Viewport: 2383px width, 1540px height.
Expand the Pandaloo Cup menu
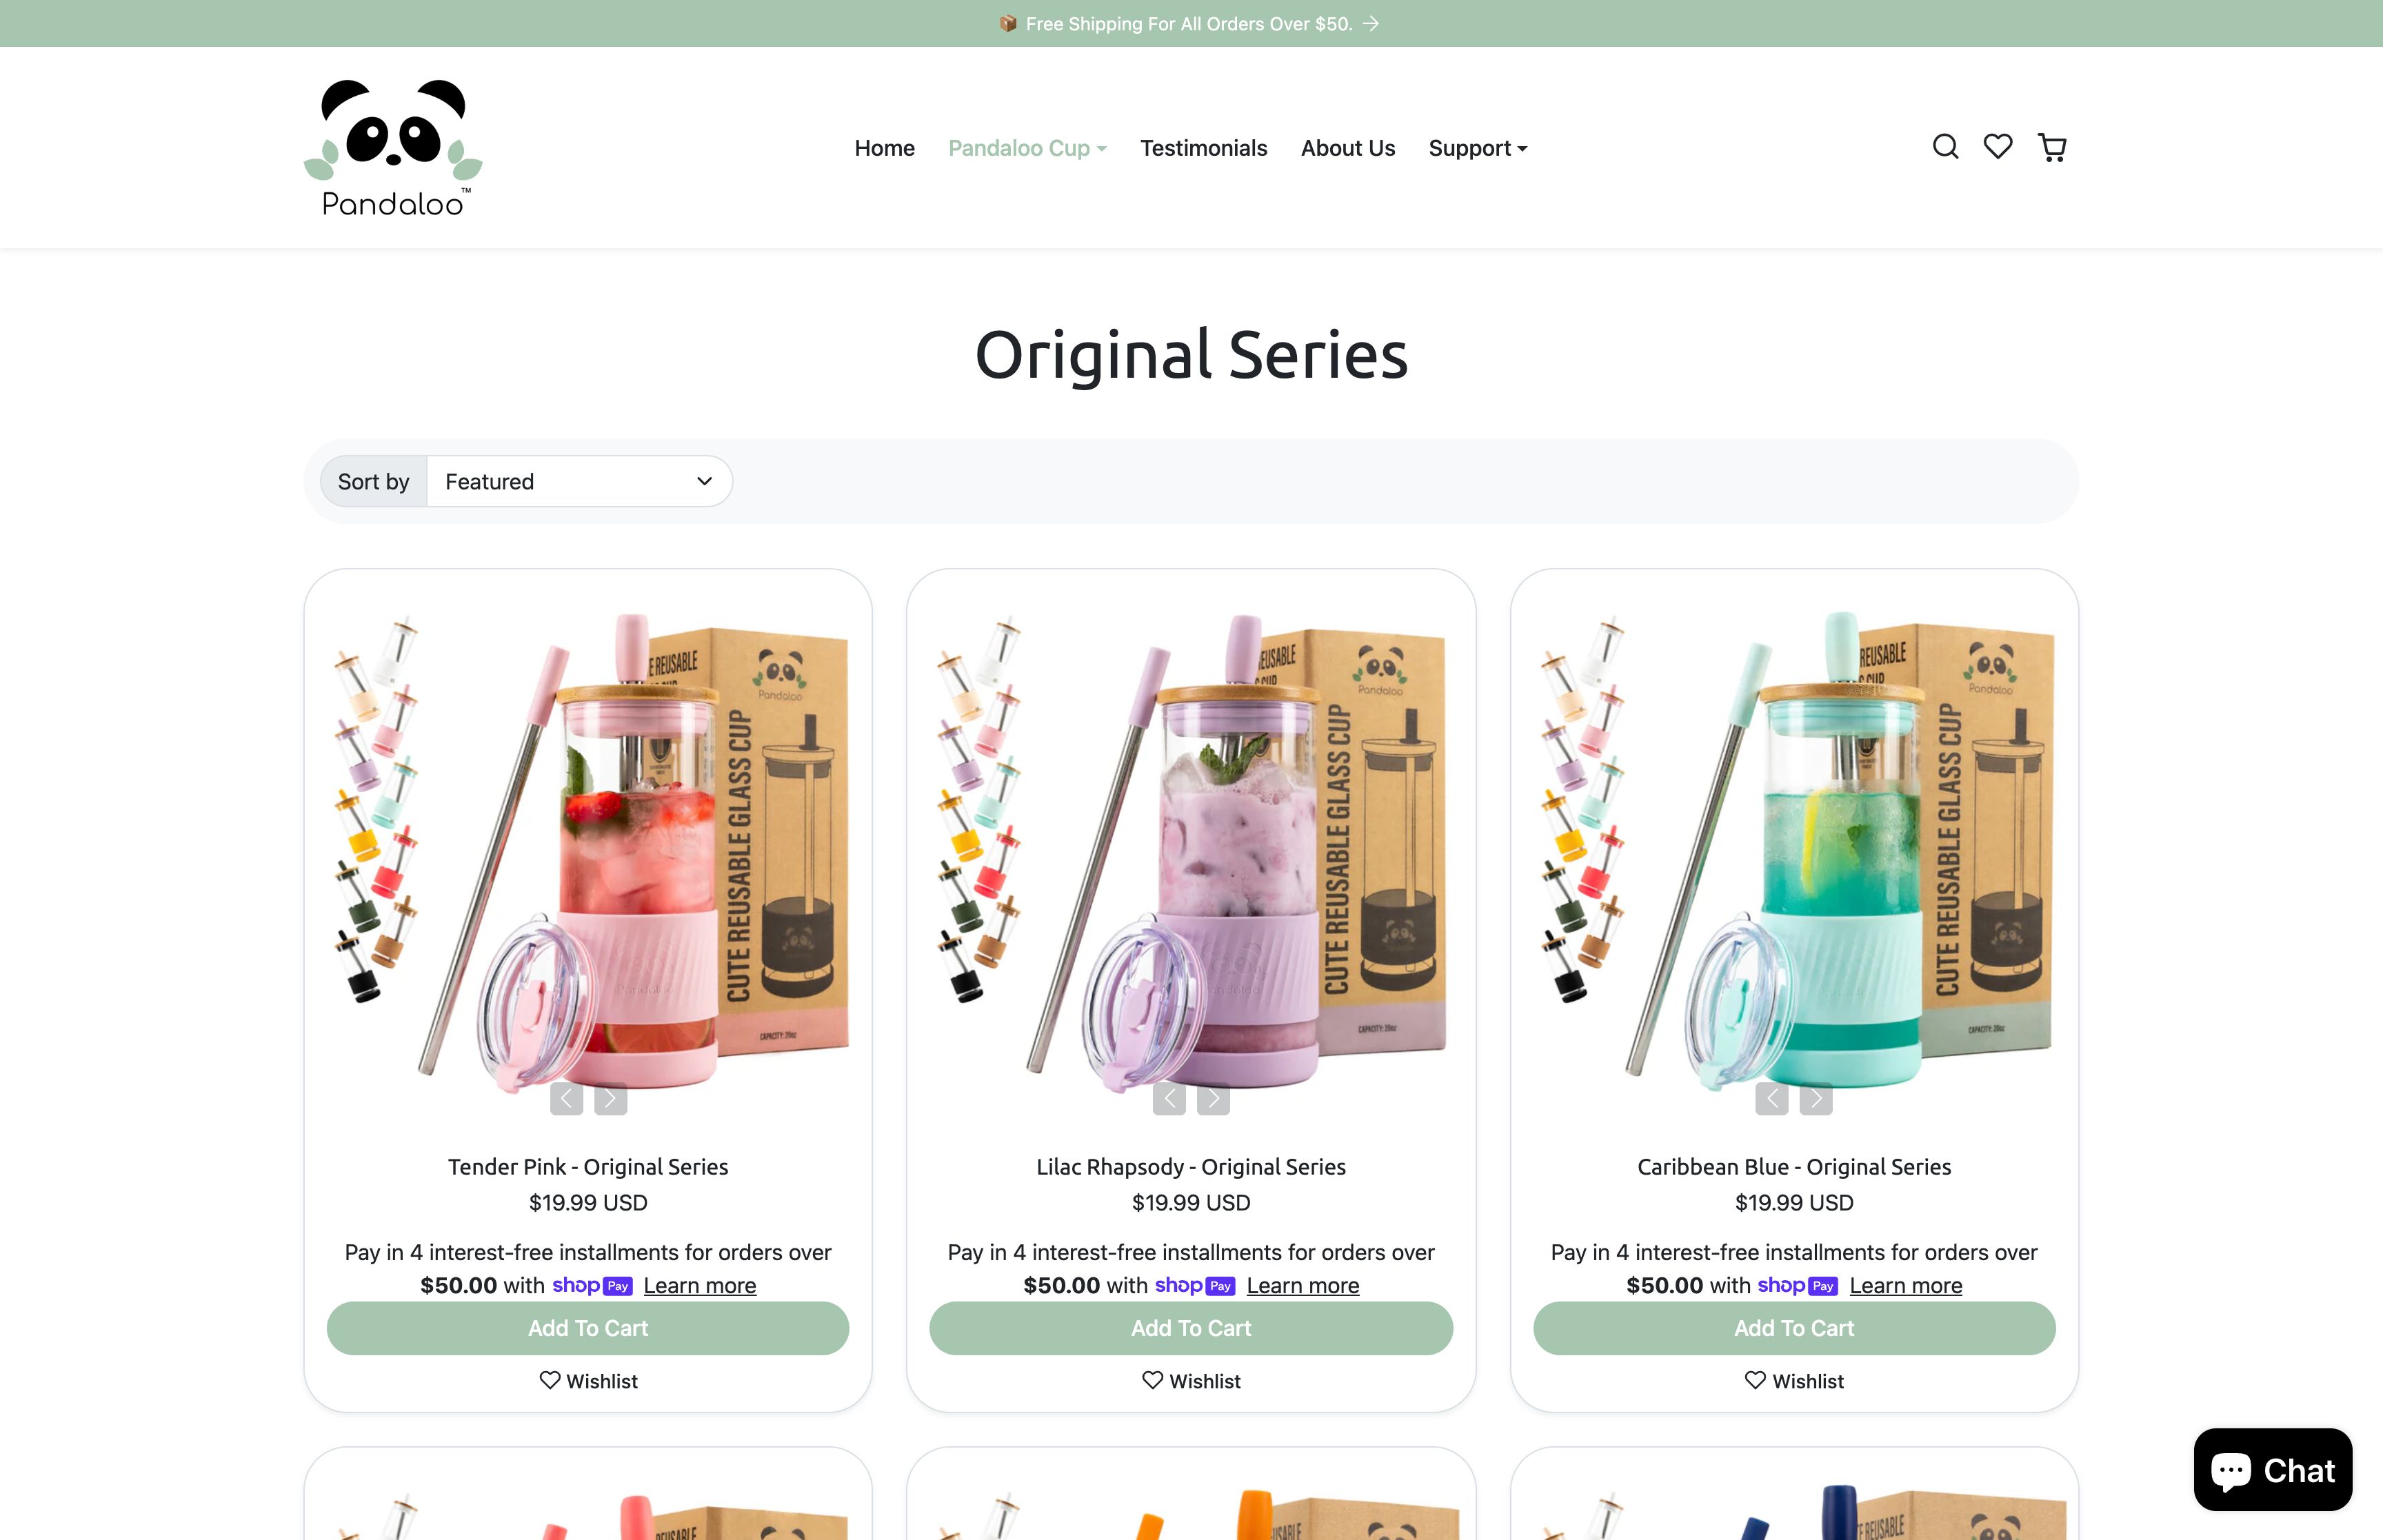[1027, 148]
